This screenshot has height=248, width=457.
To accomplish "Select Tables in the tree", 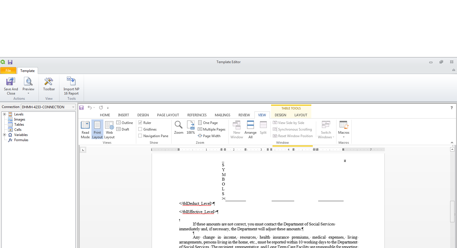I will tap(19, 125).
